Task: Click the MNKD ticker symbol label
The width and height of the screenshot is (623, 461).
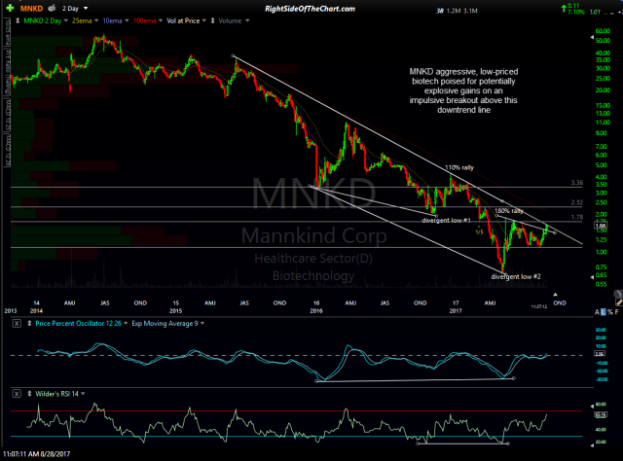Action: click(31, 9)
